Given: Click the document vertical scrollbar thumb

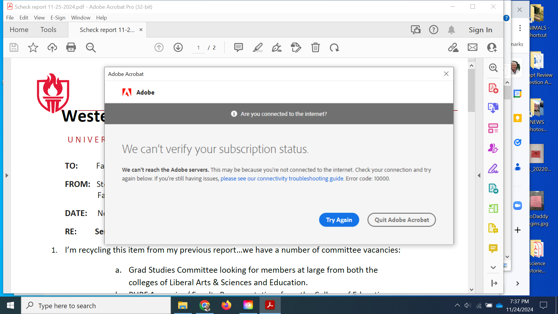Looking at the screenshot, I should 471,90.
